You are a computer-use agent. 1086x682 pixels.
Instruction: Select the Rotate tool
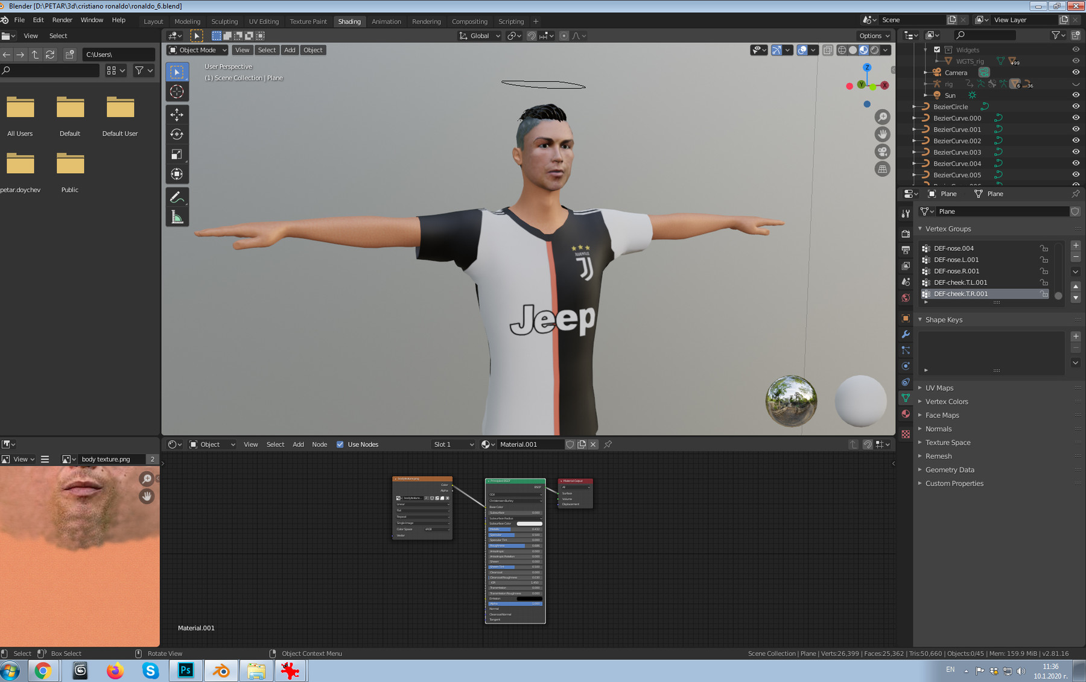click(x=177, y=134)
